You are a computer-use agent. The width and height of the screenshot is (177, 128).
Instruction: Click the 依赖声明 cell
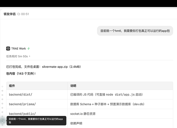120,123
